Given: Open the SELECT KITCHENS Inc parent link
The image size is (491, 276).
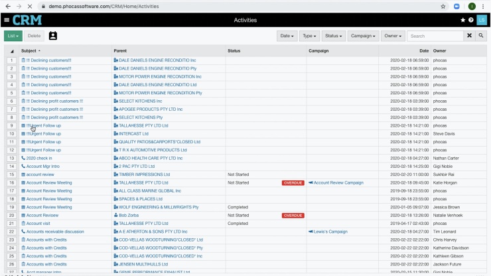Looking at the screenshot, I should (x=140, y=101).
